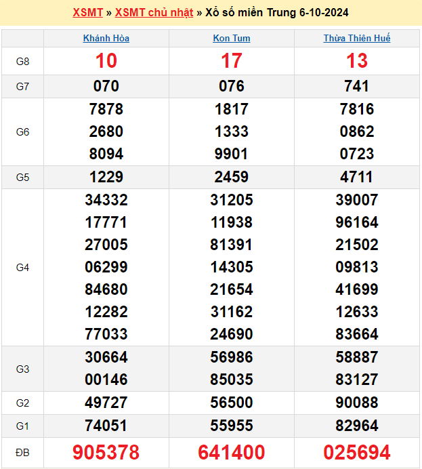Select the ĐB row label
Viewport: 422px width, 469px height.
[x=22, y=452]
